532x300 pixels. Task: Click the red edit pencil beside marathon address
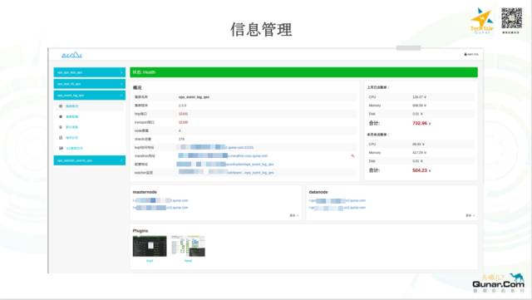(352, 155)
